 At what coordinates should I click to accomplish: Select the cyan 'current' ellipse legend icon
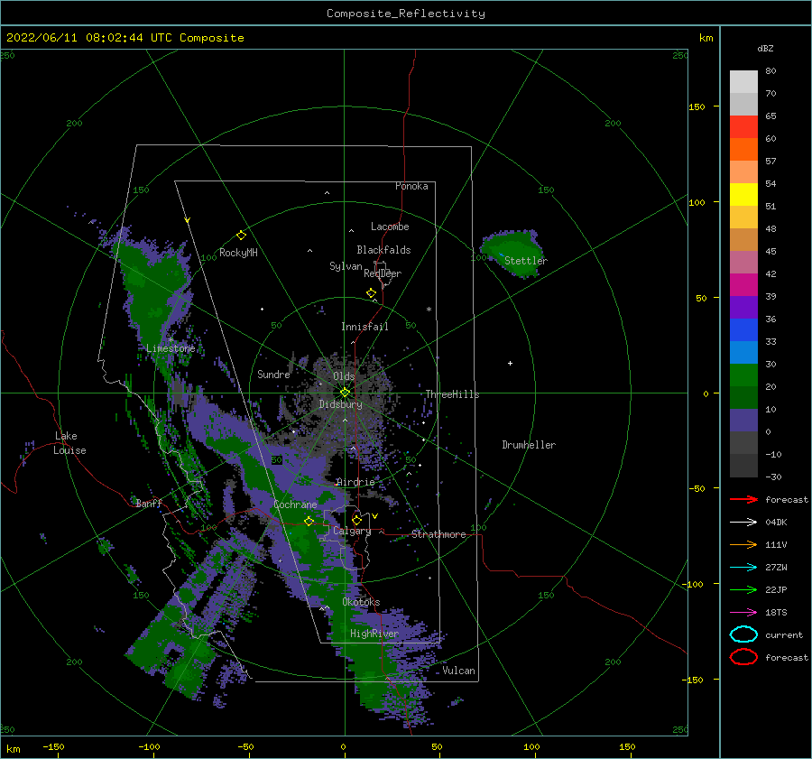(743, 634)
